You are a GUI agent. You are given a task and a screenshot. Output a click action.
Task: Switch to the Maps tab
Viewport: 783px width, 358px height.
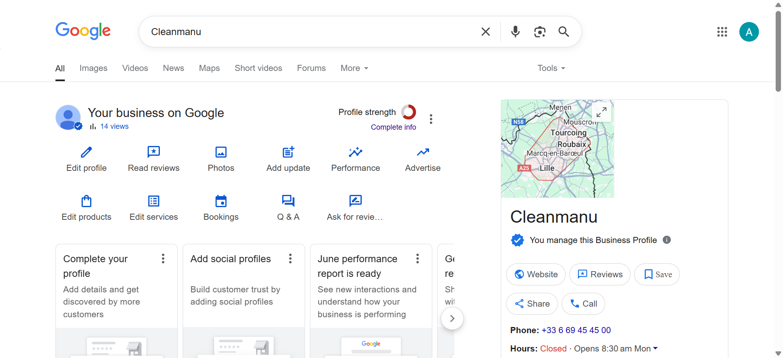(x=209, y=68)
